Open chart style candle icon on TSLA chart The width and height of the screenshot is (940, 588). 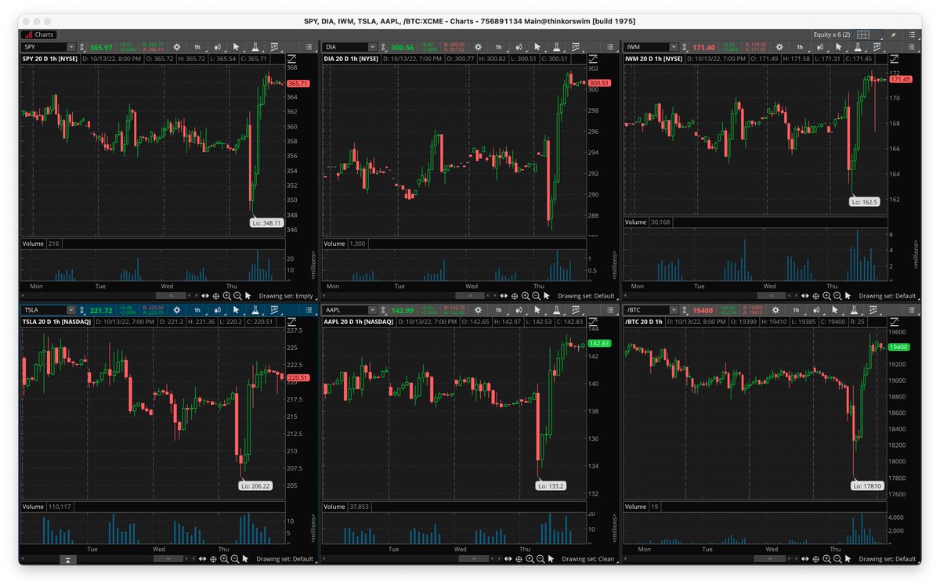coord(218,310)
